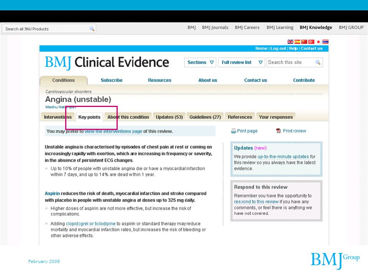The height and width of the screenshot is (276, 368).
Task: Click the PDF icon beside Print review
Action: point(278,131)
